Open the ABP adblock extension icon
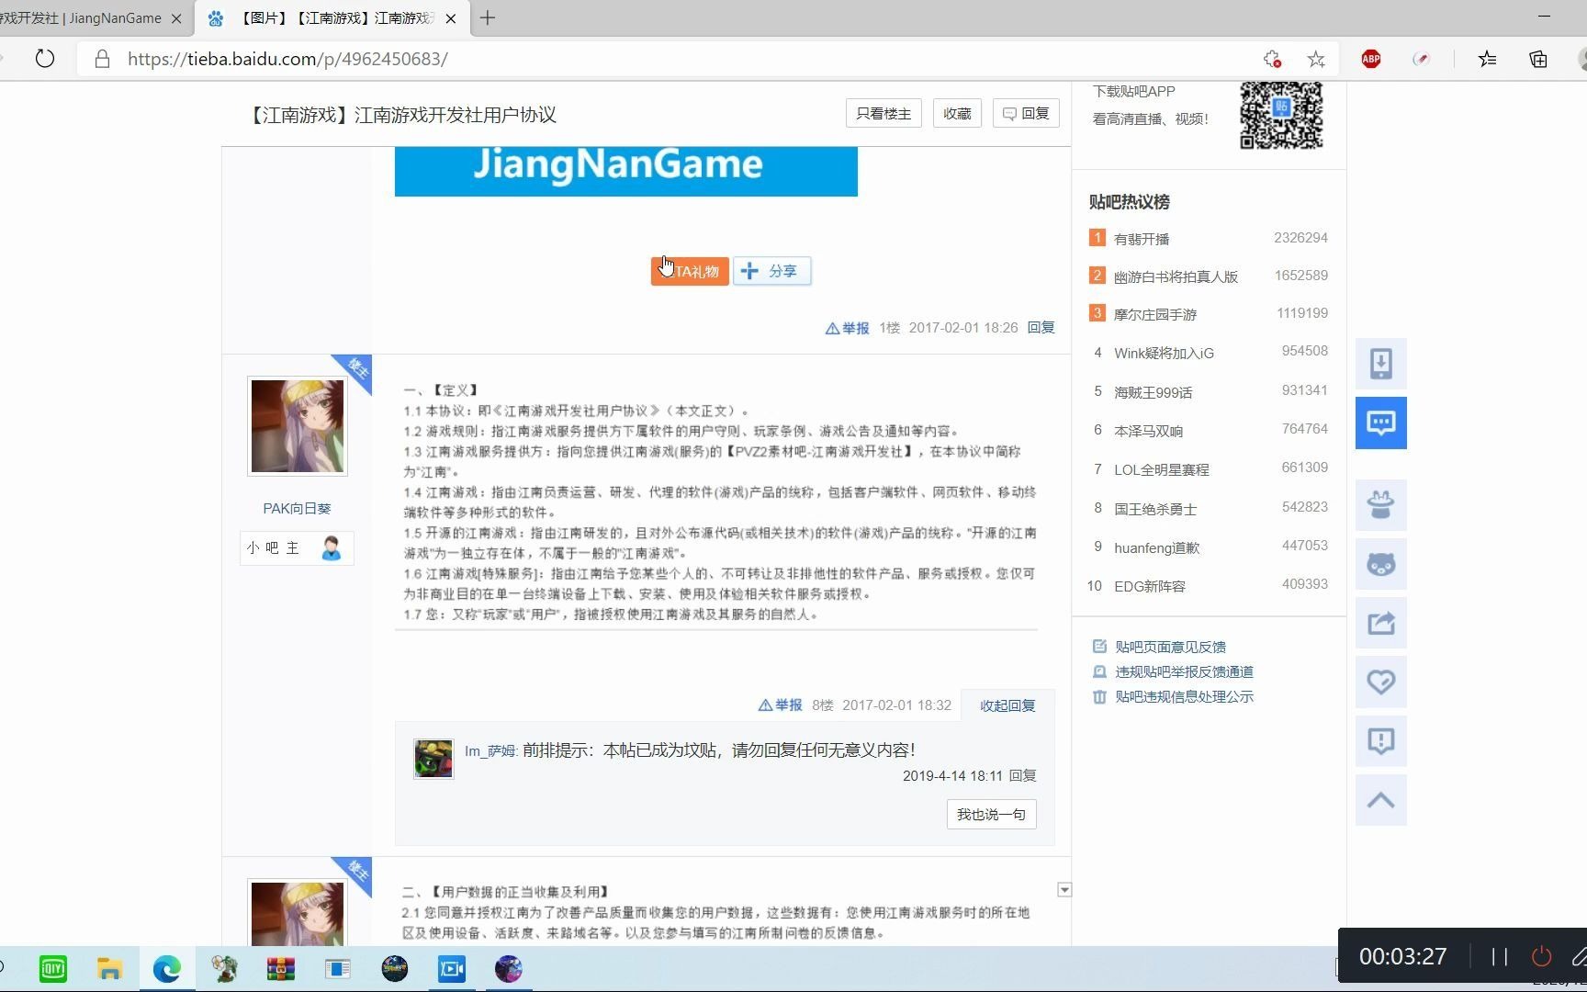The image size is (1587, 992). point(1371,59)
